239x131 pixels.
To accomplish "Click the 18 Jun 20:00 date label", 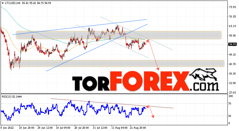I will 27,128.
